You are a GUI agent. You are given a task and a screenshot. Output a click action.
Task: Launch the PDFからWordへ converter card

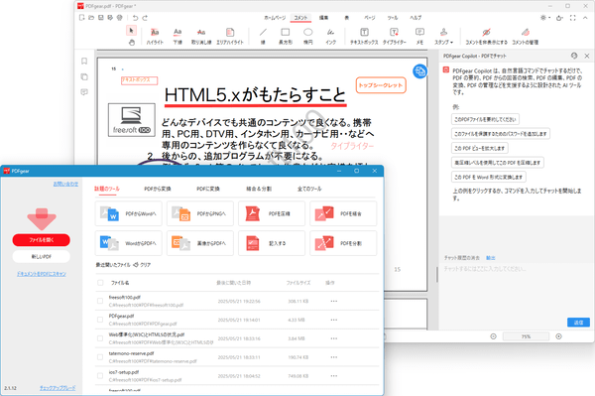128,213
